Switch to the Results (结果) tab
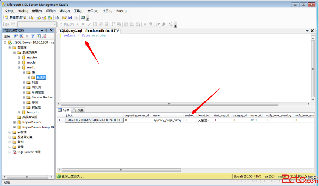This screenshot has height=186, width=319. 64,110
